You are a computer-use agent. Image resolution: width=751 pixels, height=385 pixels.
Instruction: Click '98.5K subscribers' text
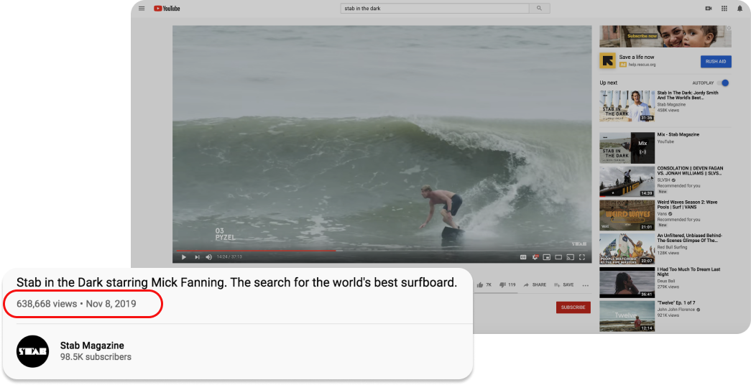(x=96, y=357)
